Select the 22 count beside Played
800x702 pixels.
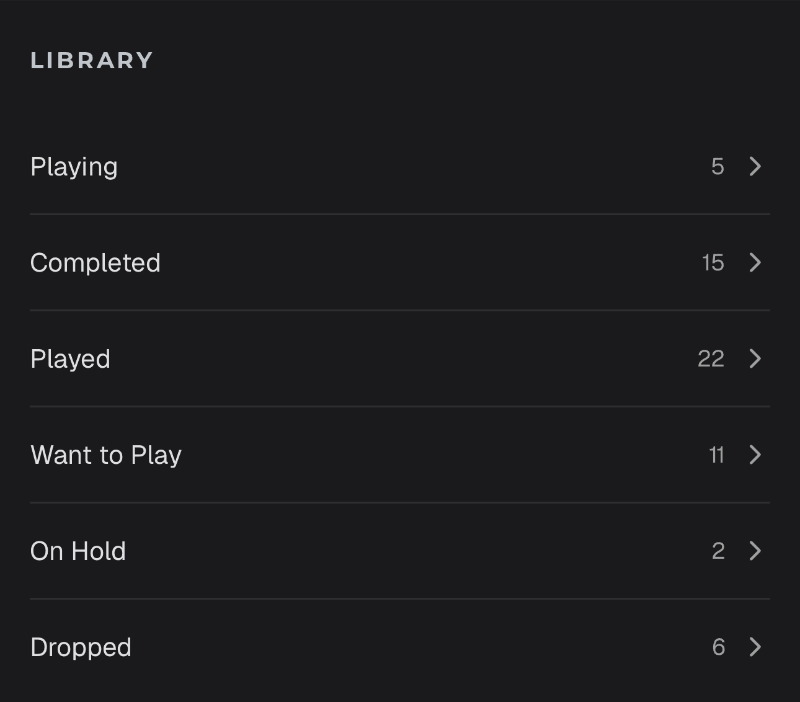click(x=712, y=358)
